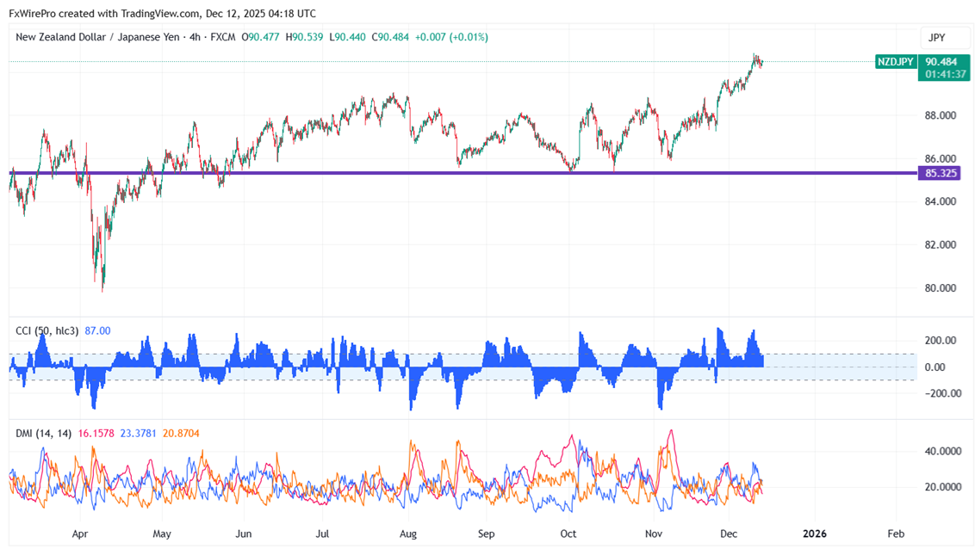The height and width of the screenshot is (549, 975).
Task: Click the DMI 20.0000 scale label
Action: 943,487
